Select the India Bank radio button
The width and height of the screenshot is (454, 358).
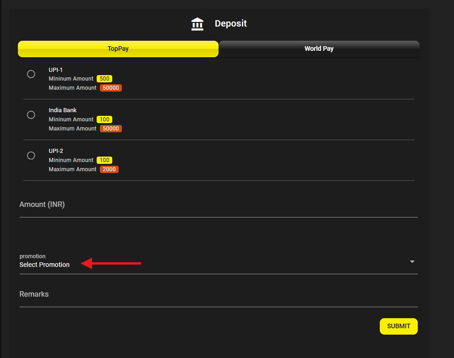(x=31, y=115)
